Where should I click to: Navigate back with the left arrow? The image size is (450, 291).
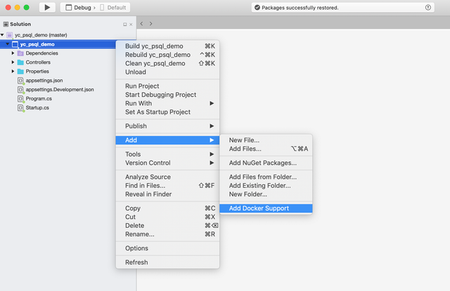141,24
